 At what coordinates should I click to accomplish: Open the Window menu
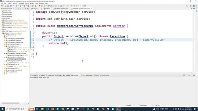pos(41,3)
